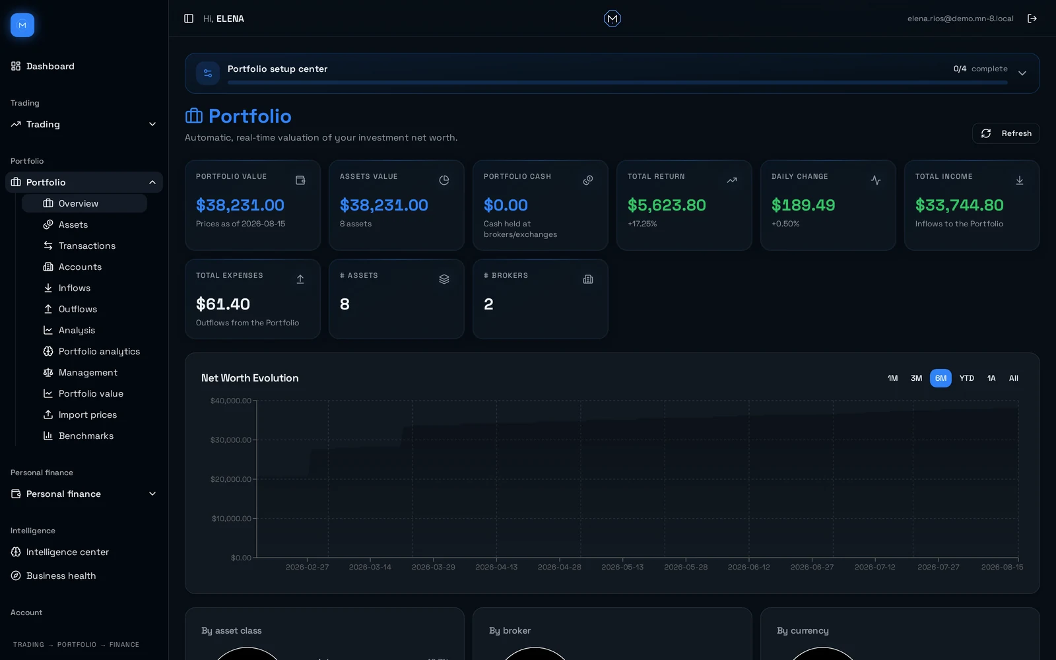Viewport: 1056px width, 660px height.
Task: Click the +17.25% return percentage
Action: pos(642,224)
